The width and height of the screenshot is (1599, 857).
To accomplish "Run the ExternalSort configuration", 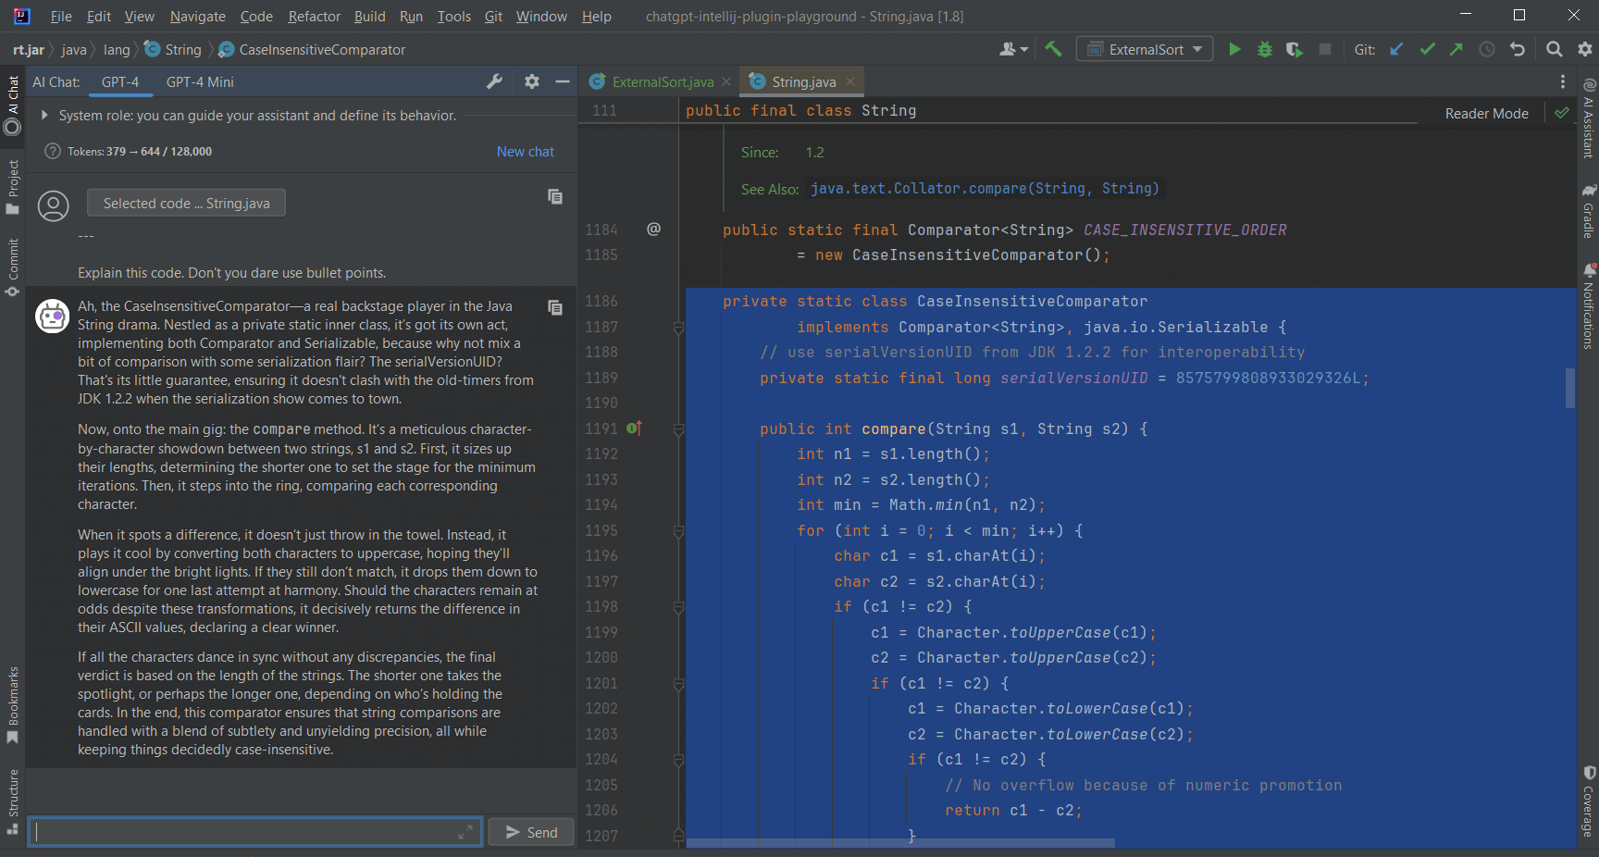I will (1234, 49).
